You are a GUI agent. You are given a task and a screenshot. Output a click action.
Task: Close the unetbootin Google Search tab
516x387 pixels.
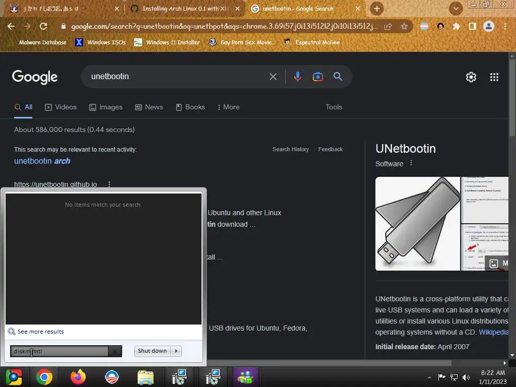click(x=357, y=9)
